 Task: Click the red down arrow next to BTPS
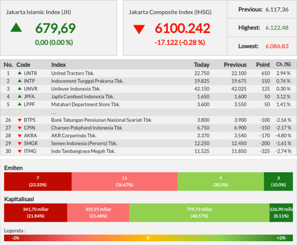pyautogui.click(x=19, y=120)
